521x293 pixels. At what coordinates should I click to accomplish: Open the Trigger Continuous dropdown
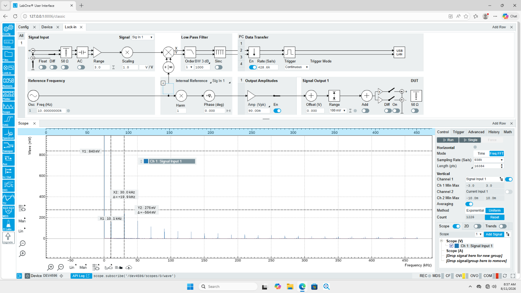[x=296, y=67]
